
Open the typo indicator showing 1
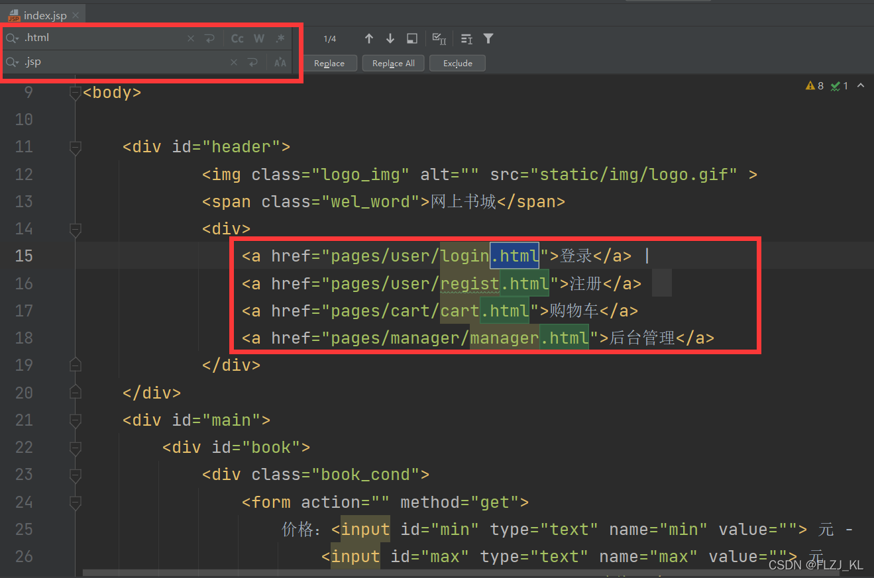click(840, 85)
